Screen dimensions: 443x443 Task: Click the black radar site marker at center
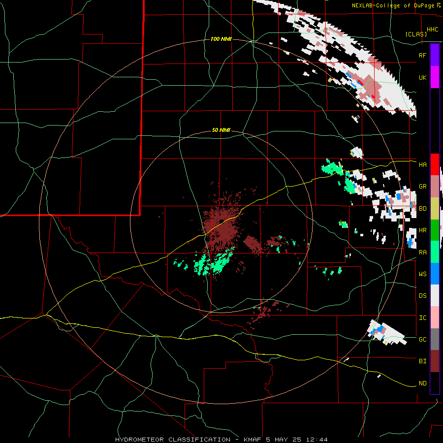point(222,221)
